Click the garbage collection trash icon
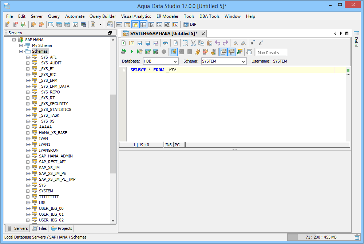The image size is (364, 244). pyautogui.click(x=357, y=237)
